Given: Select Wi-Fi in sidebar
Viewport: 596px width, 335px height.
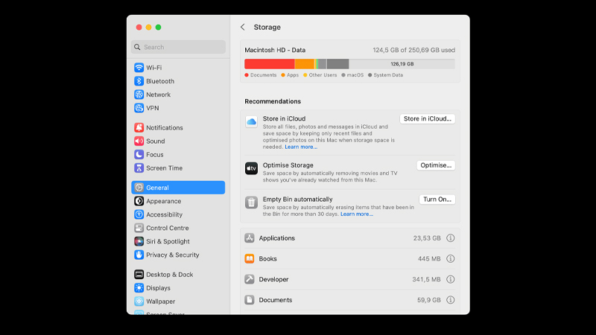Looking at the screenshot, I should pos(178,68).
